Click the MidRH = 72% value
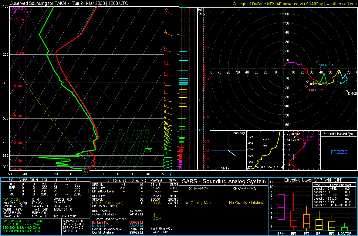The height and width of the screenshot is (236, 358). coord(12,209)
